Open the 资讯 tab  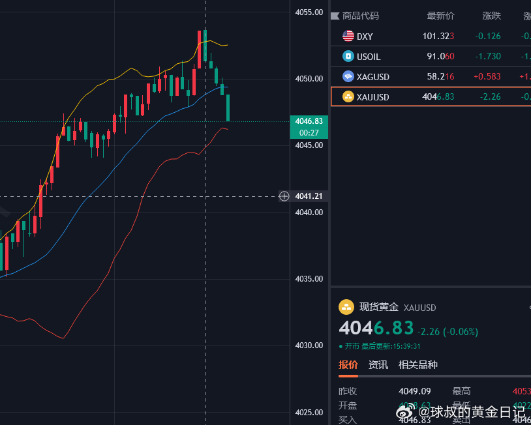click(x=378, y=365)
